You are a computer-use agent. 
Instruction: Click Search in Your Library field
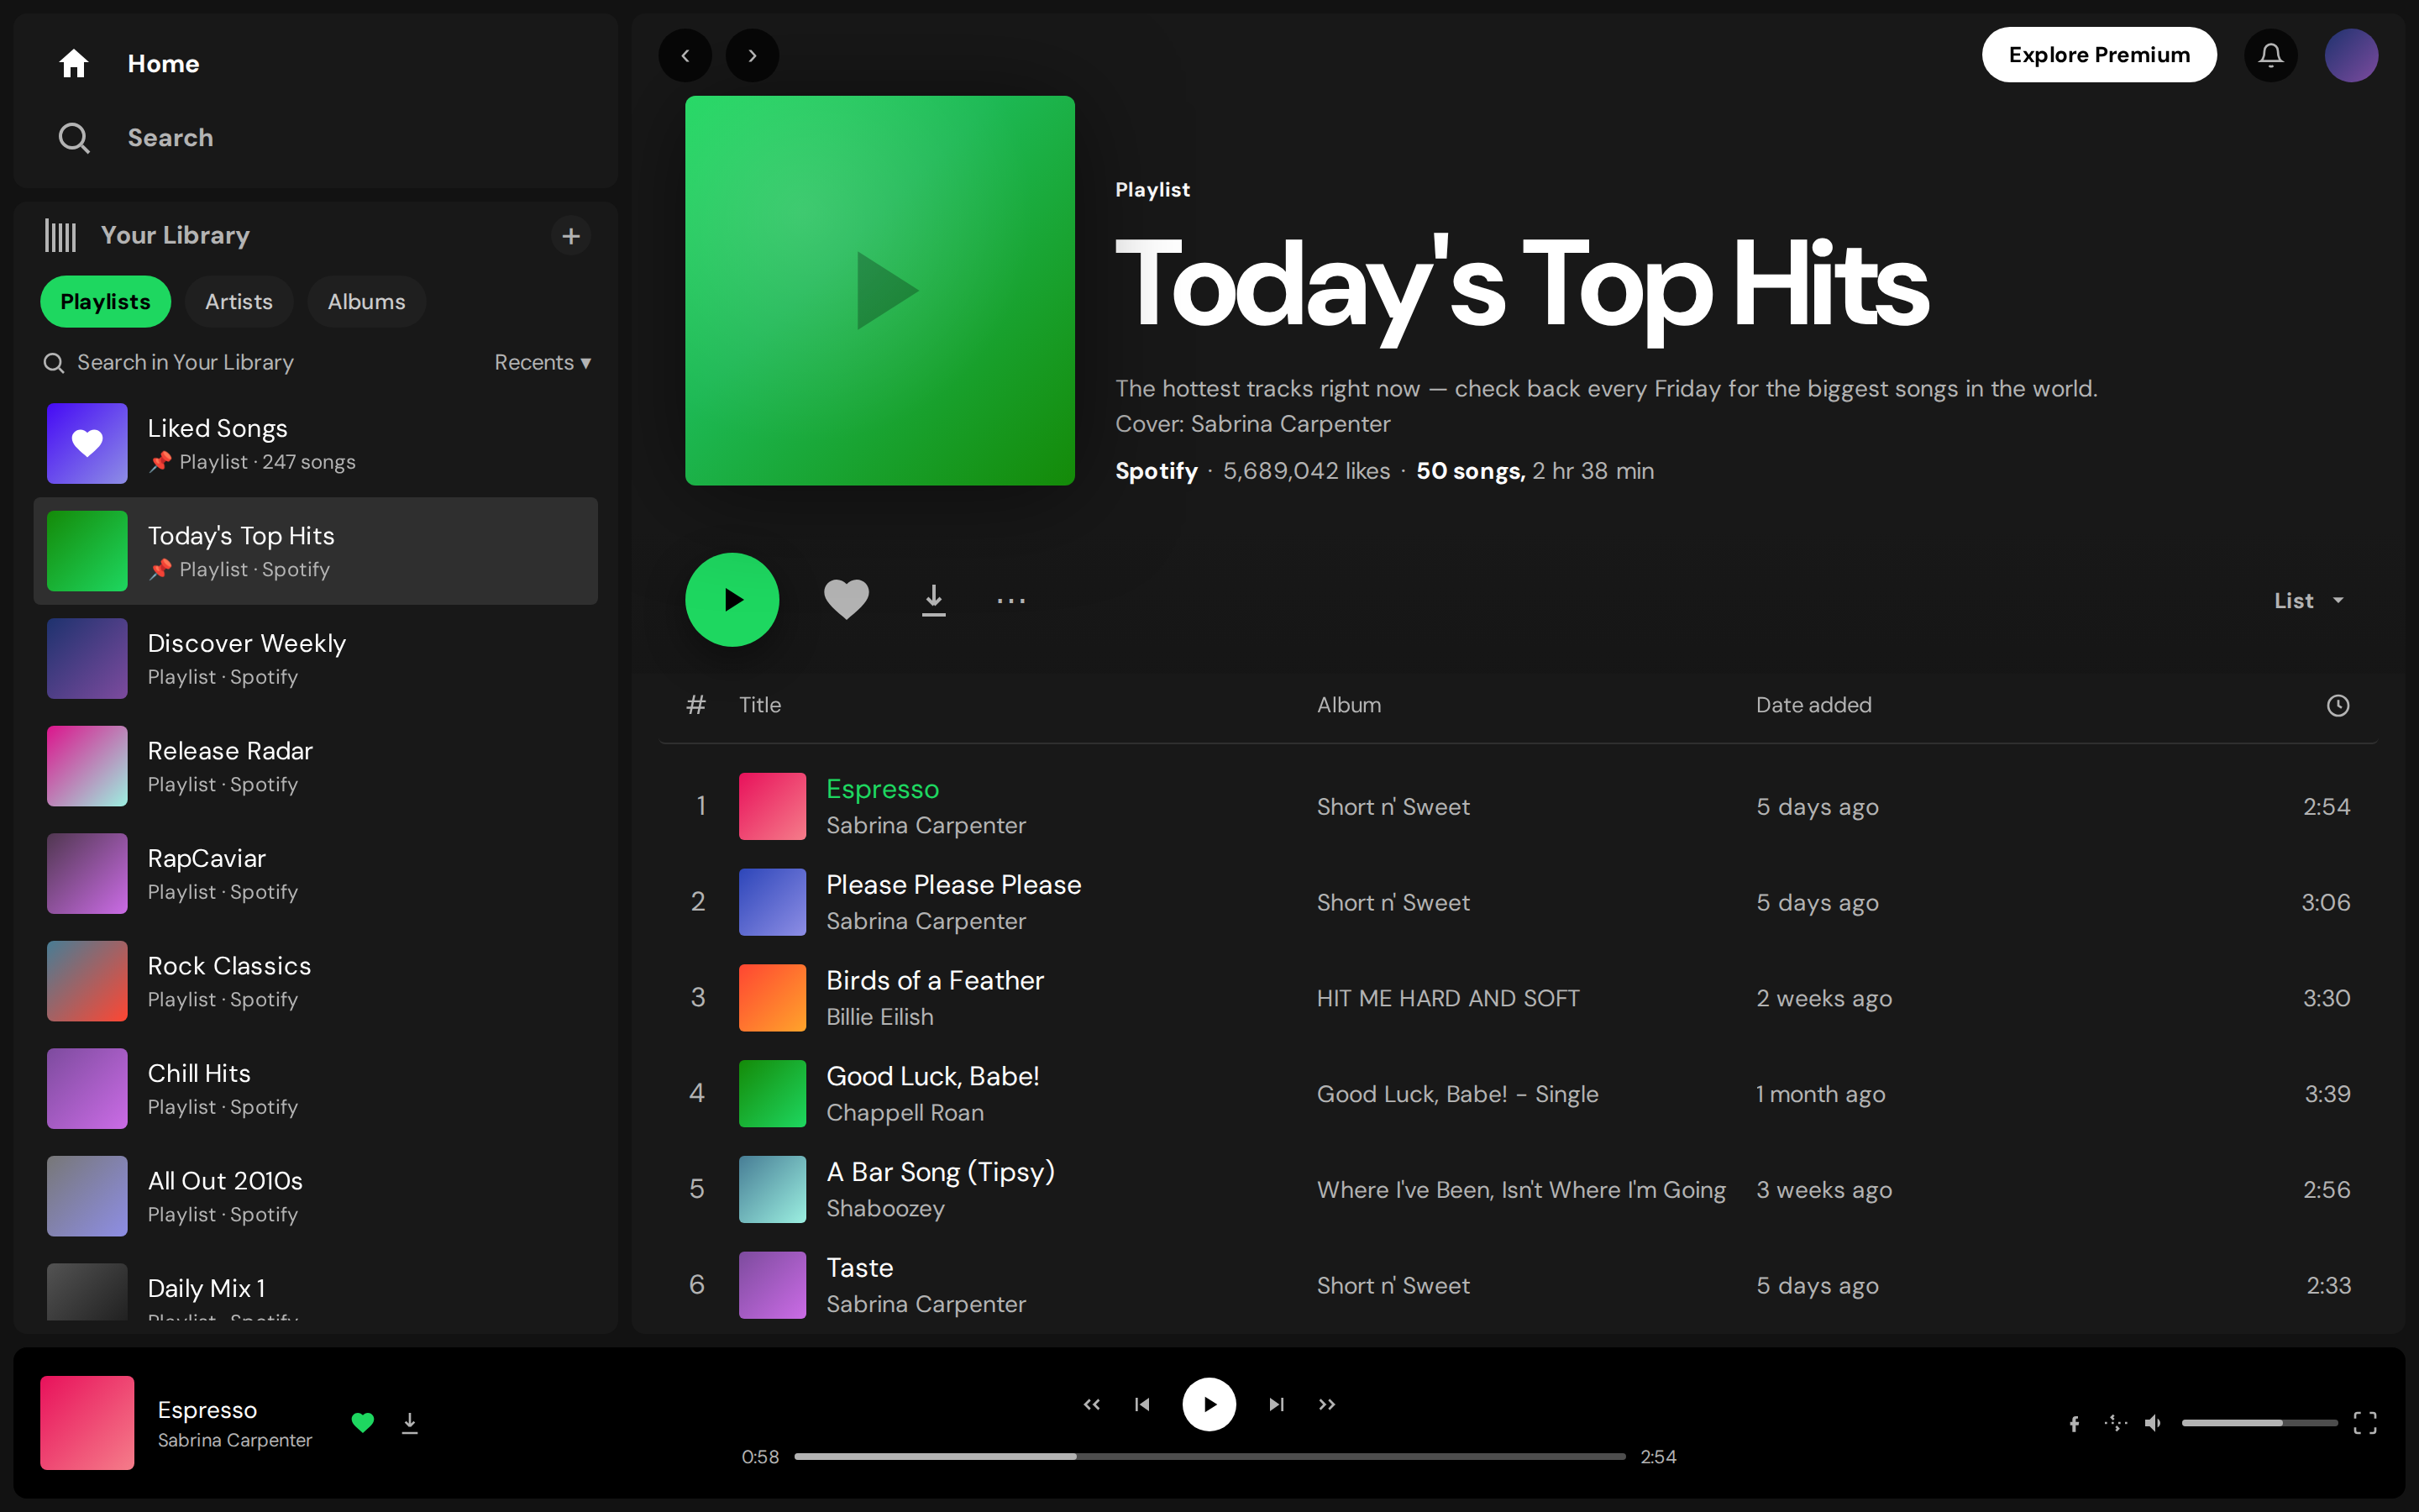186,362
